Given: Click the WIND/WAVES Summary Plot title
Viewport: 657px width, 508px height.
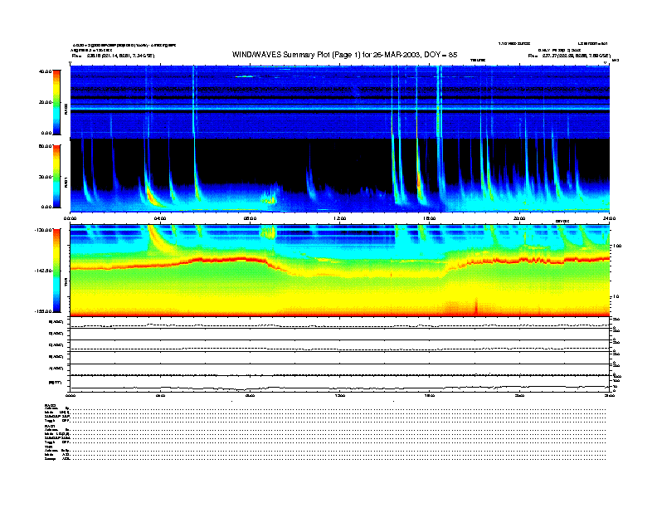Looking at the screenshot, I should coord(344,55).
